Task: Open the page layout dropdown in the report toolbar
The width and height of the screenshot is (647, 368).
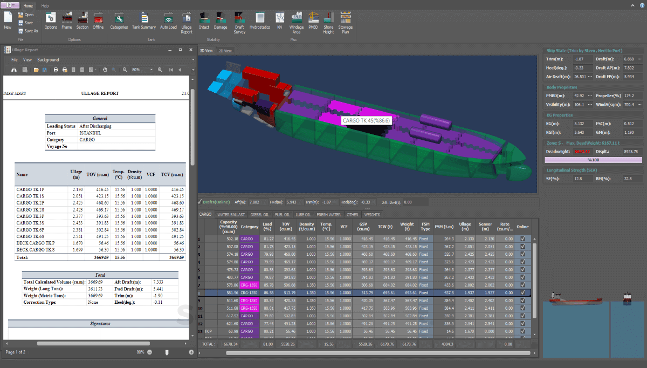Action: [x=95, y=69]
